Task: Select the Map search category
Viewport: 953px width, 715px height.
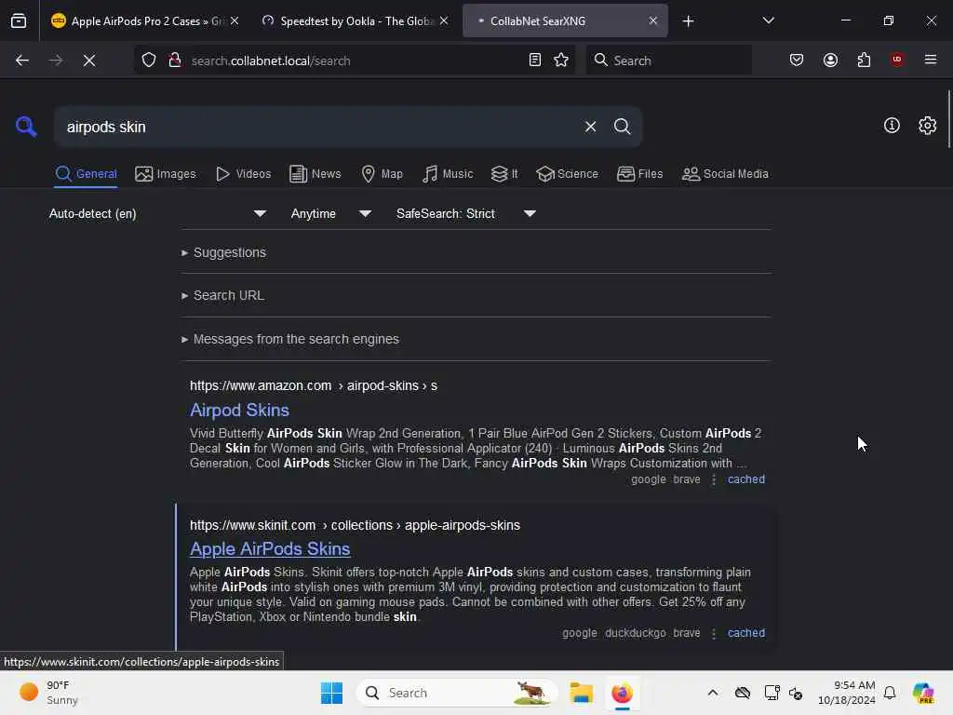Action: tap(382, 174)
